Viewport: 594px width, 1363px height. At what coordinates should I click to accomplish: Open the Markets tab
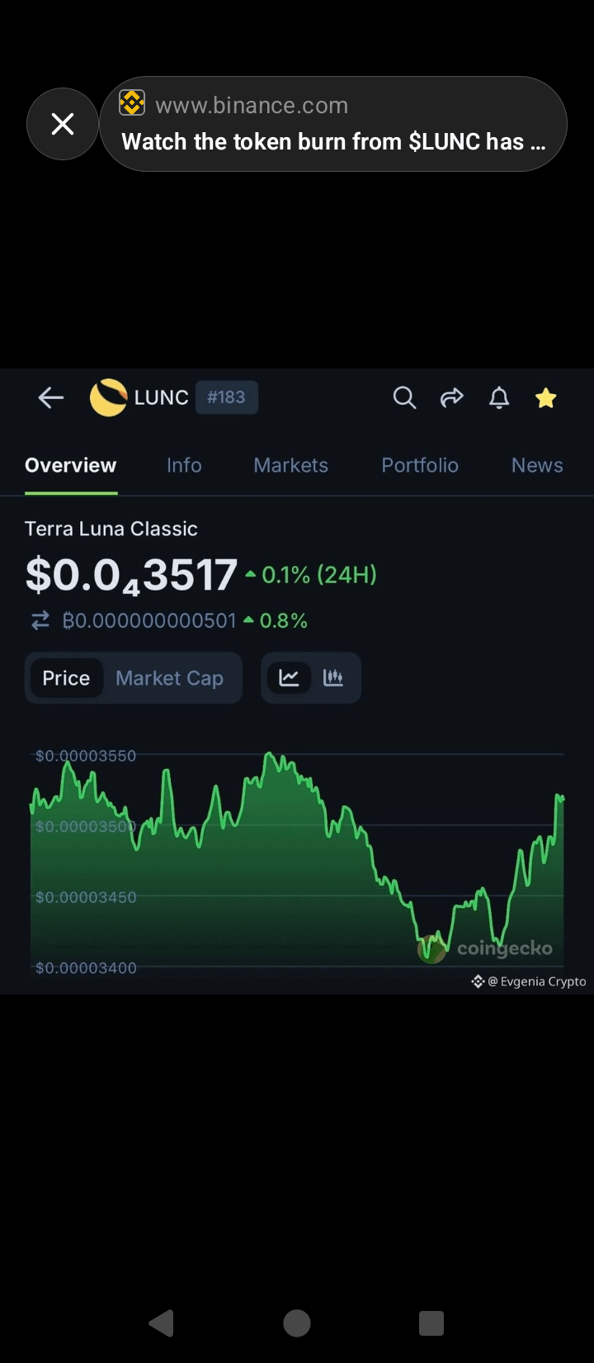click(x=291, y=466)
